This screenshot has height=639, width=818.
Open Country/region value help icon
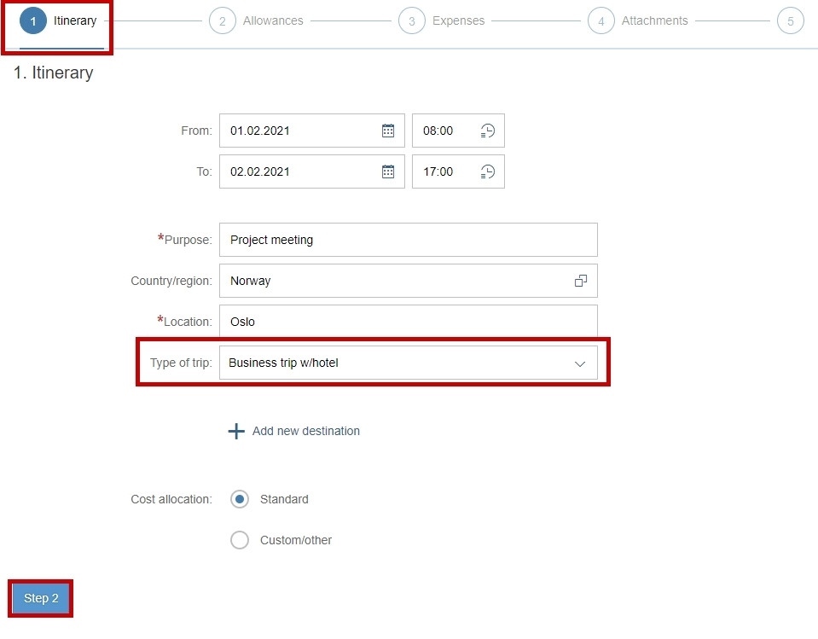pos(581,281)
